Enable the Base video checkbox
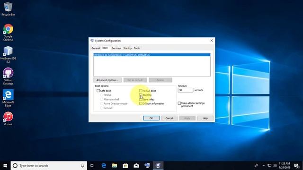The image size is (303, 170). [141, 100]
